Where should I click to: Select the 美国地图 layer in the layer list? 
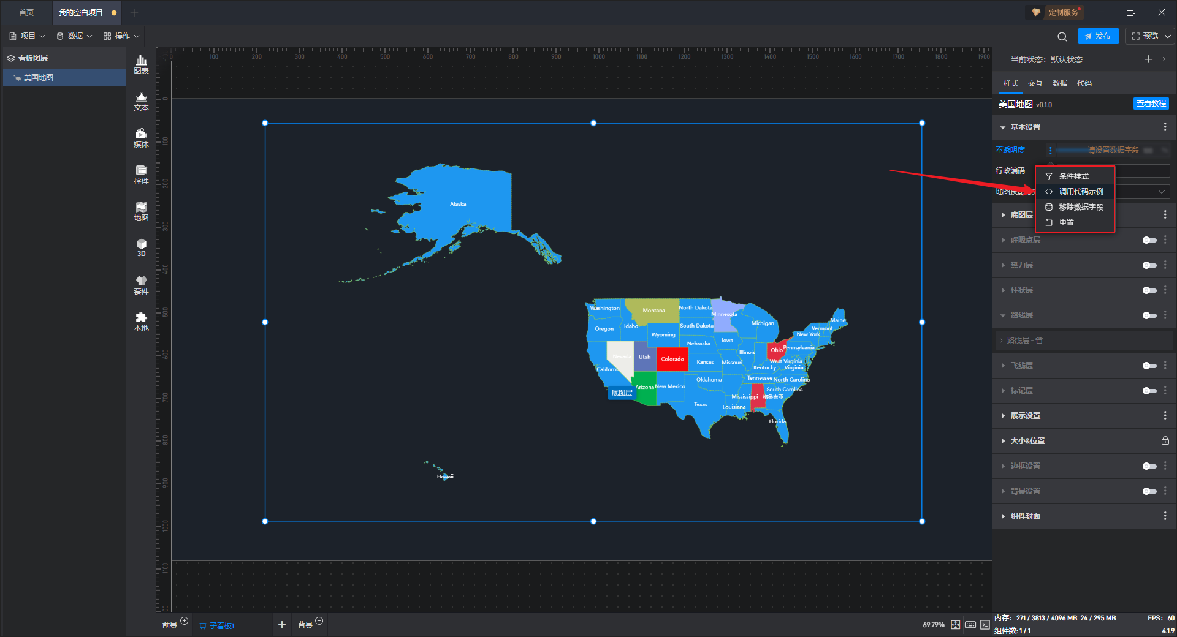(39, 78)
